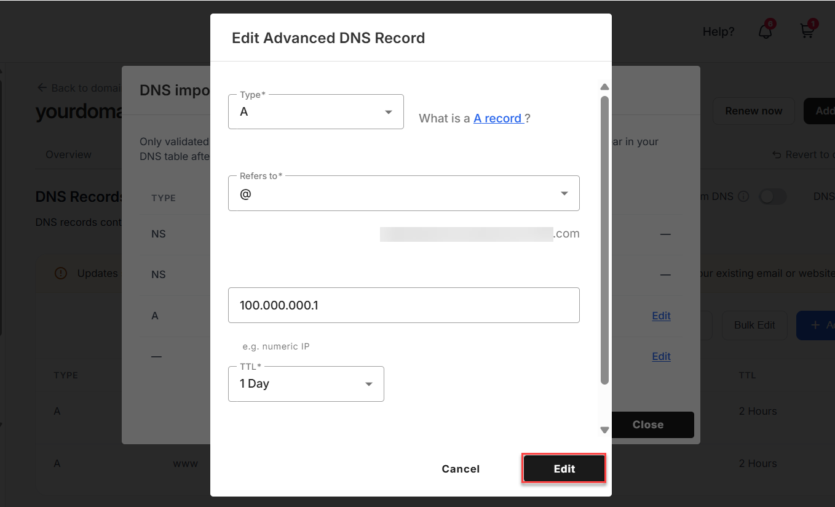Click Edit link in the A row
The width and height of the screenshot is (835, 507).
point(661,316)
